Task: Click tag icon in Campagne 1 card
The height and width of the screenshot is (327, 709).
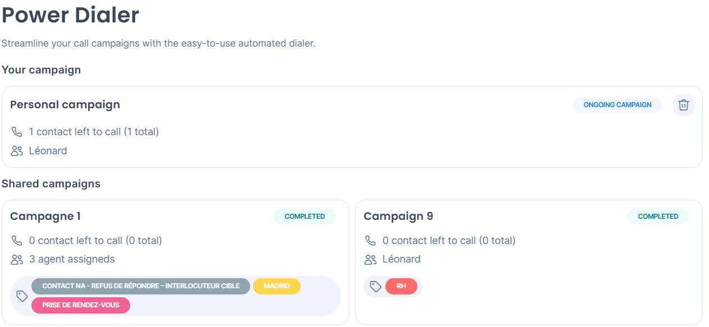Action: point(22,296)
